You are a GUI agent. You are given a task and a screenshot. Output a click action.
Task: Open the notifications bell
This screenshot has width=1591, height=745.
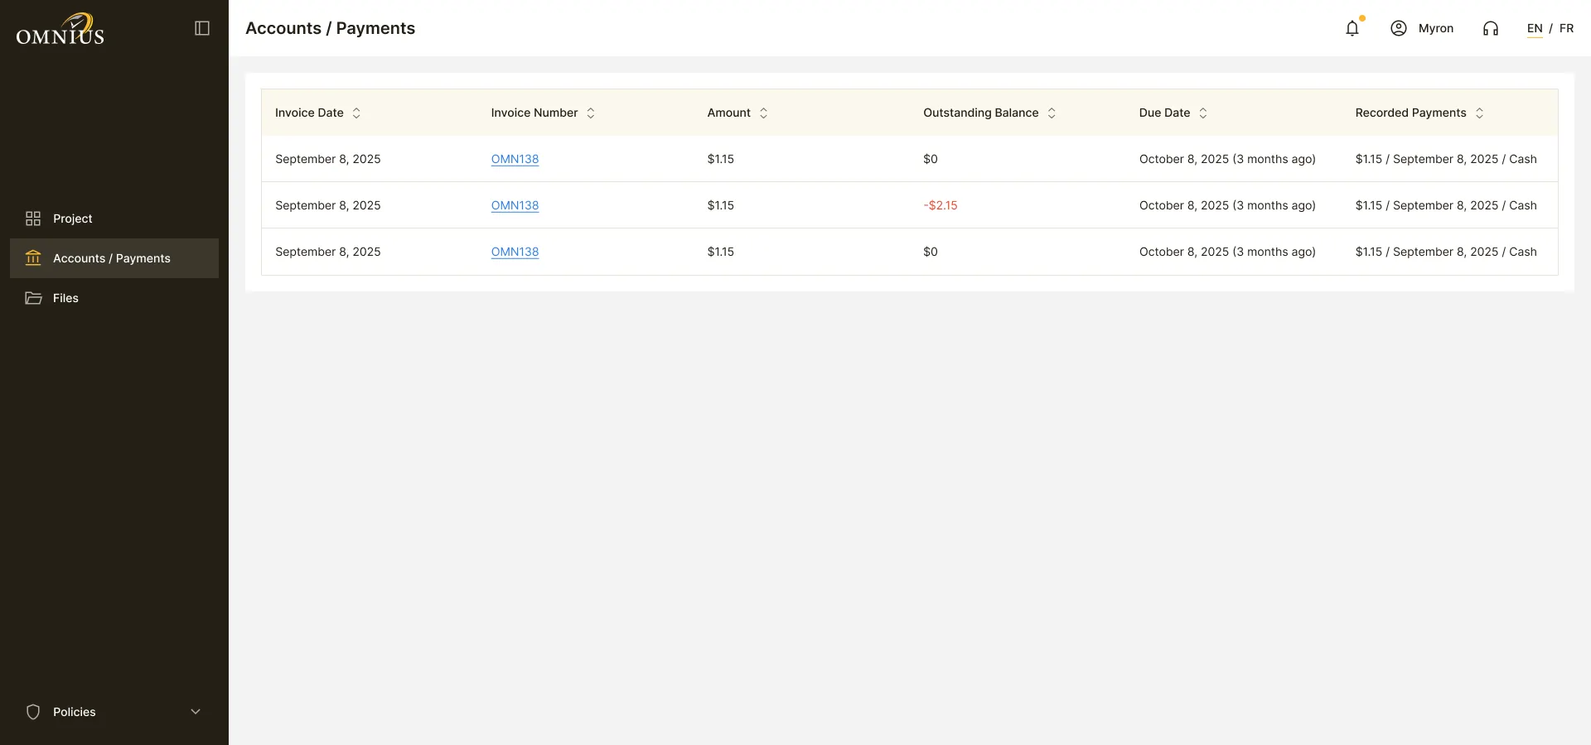[x=1352, y=28]
